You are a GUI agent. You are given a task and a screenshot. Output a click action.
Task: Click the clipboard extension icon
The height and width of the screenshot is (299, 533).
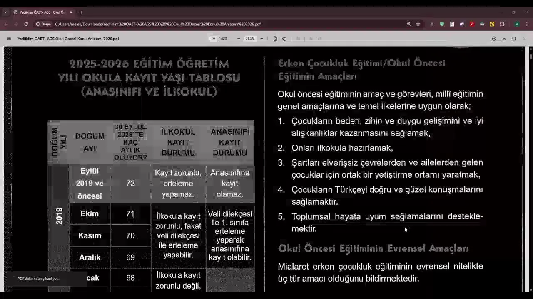coord(452,24)
